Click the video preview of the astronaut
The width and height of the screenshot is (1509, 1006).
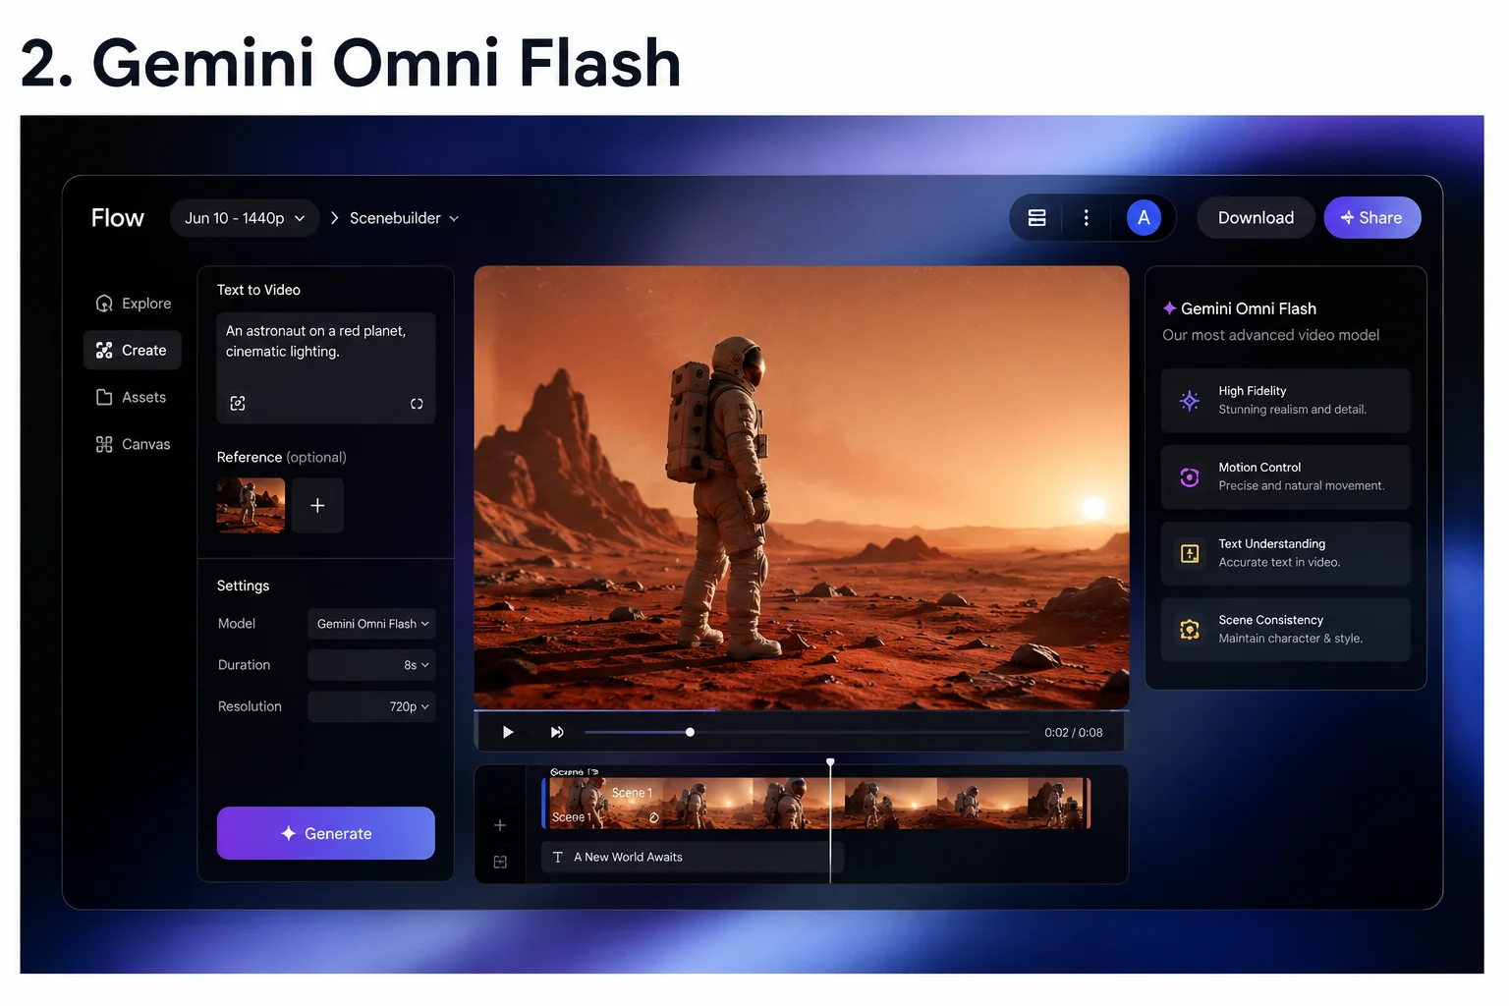pyautogui.click(x=802, y=487)
